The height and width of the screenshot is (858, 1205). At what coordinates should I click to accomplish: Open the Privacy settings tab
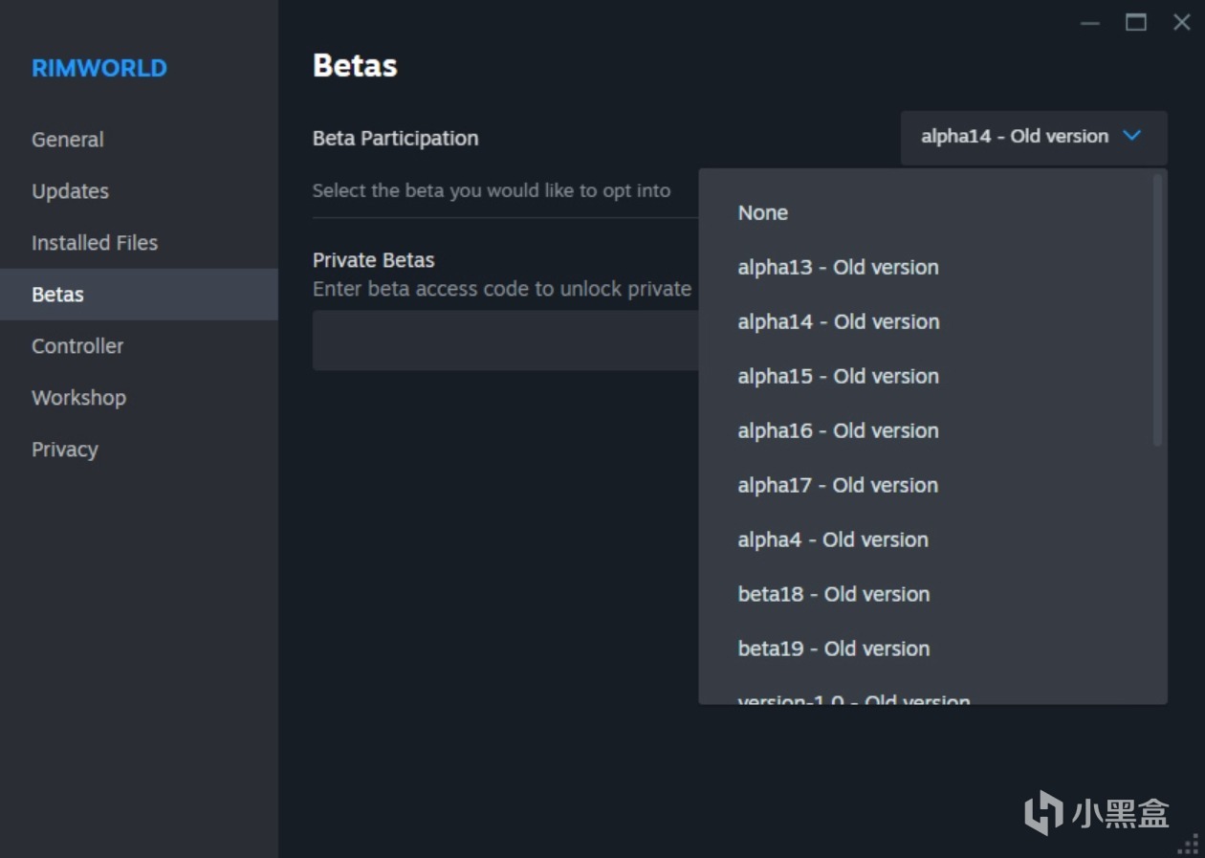pyautogui.click(x=139, y=450)
